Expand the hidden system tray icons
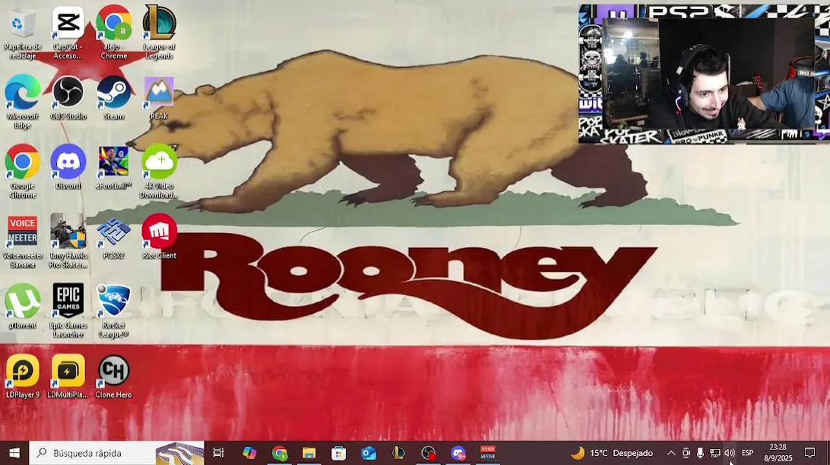 tap(671, 453)
